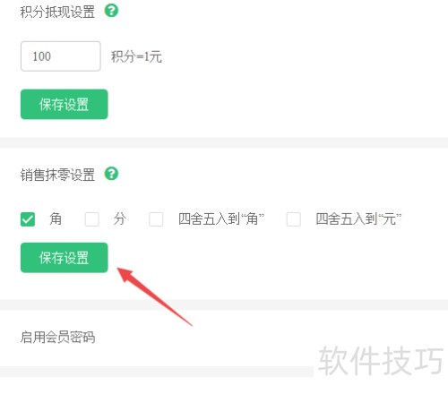Select the 四舍五入到“角” label text
The width and height of the screenshot is (448, 394).
tap(221, 219)
